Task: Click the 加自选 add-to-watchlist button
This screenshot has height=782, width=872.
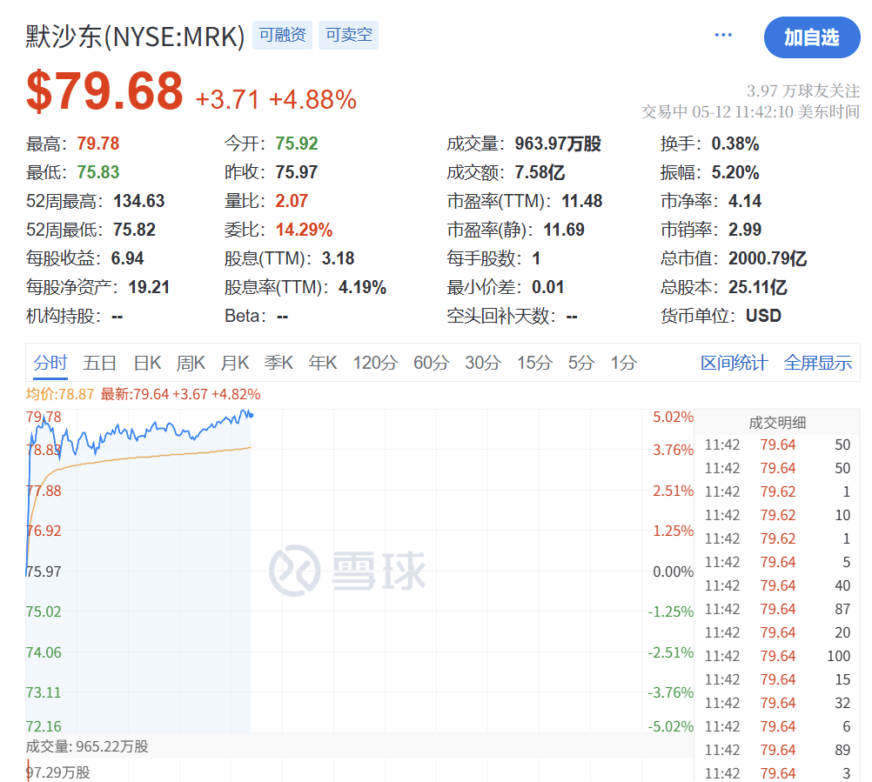Action: 811,37
